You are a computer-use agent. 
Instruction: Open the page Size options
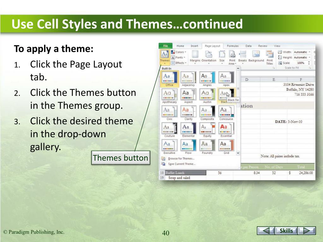pyautogui.click(x=222, y=57)
